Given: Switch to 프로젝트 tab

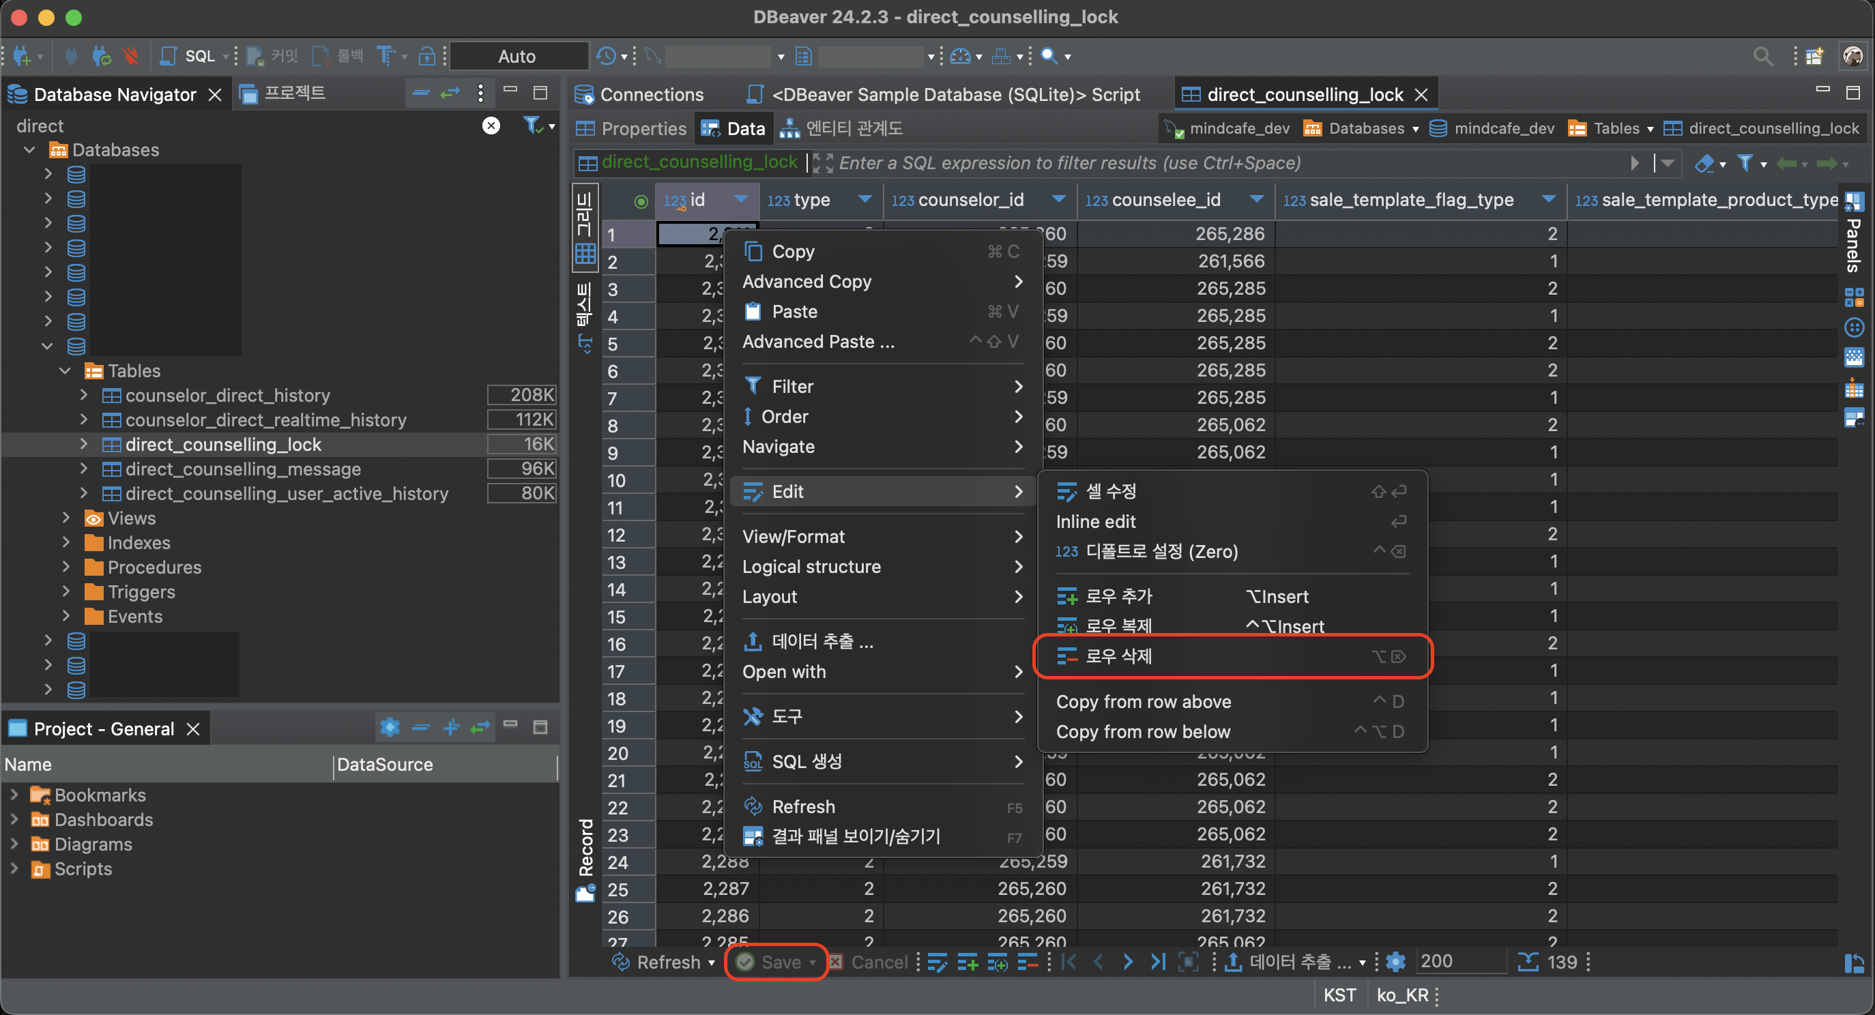Looking at the screenshot, I should (282, 93).
